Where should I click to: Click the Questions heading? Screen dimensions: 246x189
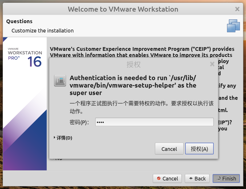pyautogui.click(x=19, y=21)
